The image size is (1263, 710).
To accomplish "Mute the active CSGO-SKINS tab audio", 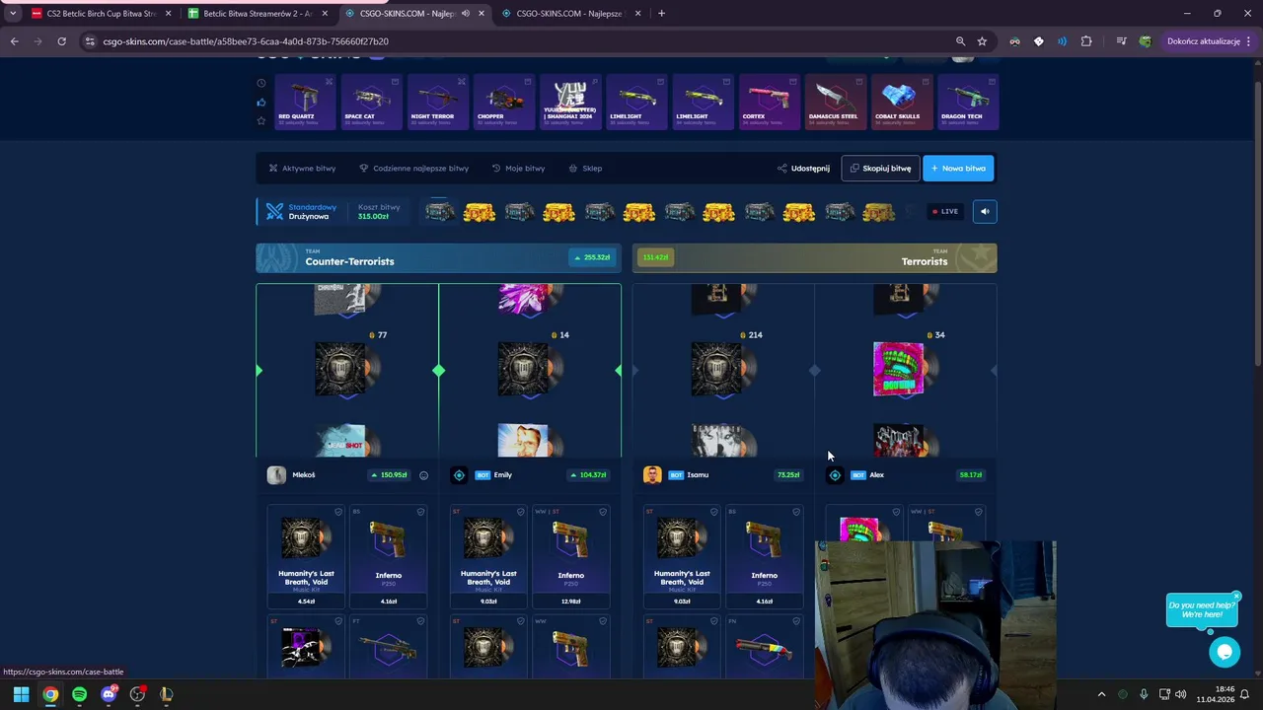I will pyautogui.click(x=465, y=14).
